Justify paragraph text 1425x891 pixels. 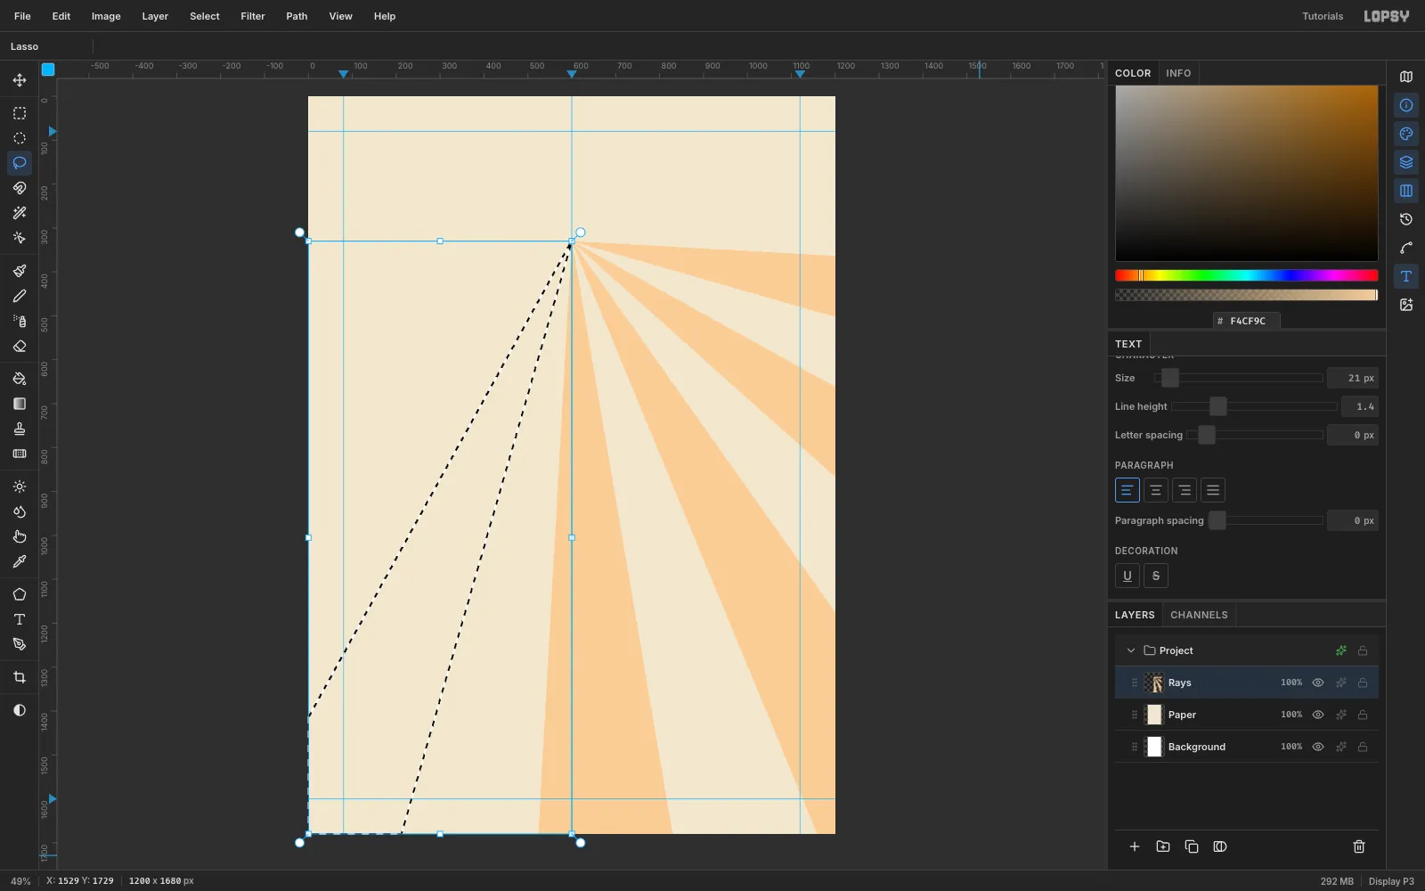pos(1213,490)
